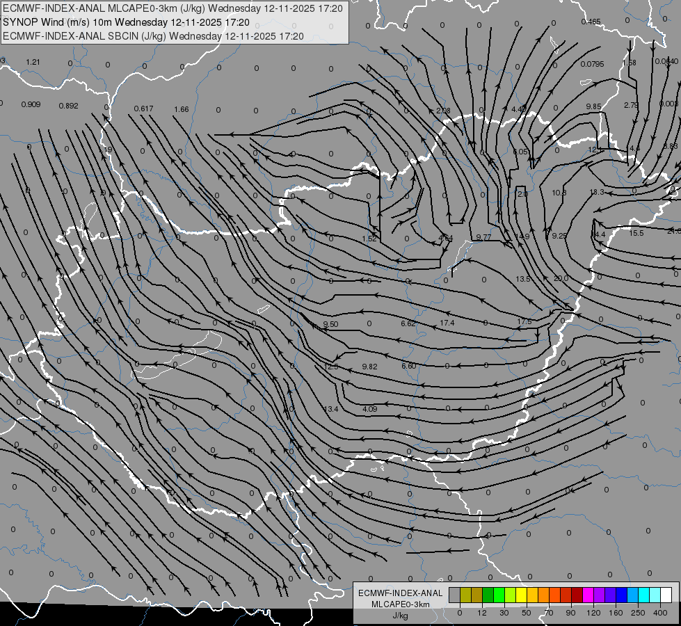Click the legend scale label 70

click(x=549, y=613)
